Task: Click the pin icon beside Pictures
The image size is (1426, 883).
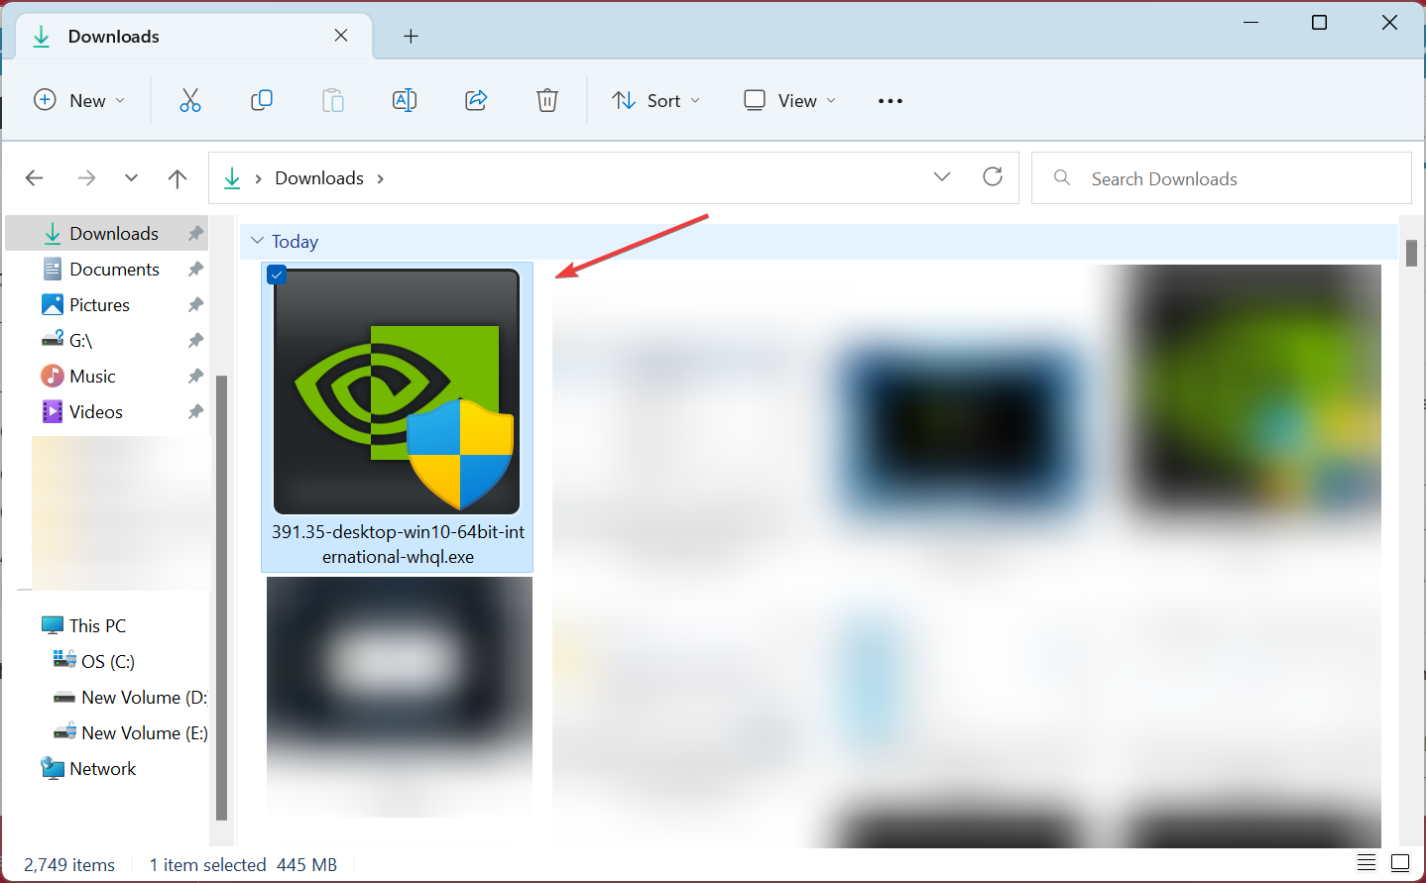Action: 195,305
